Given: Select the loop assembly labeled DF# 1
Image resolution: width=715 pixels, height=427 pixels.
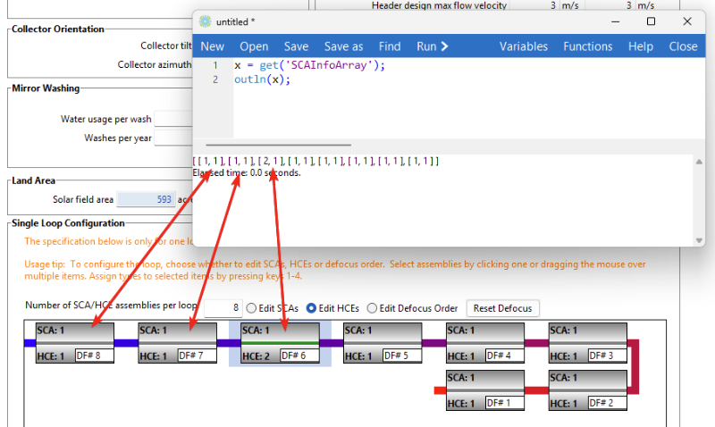Looking at the screenshot, I should coord(484,390).
